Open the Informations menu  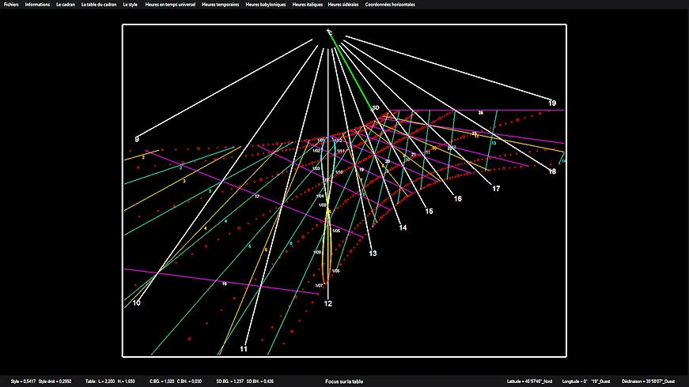[x=36, y=5]
